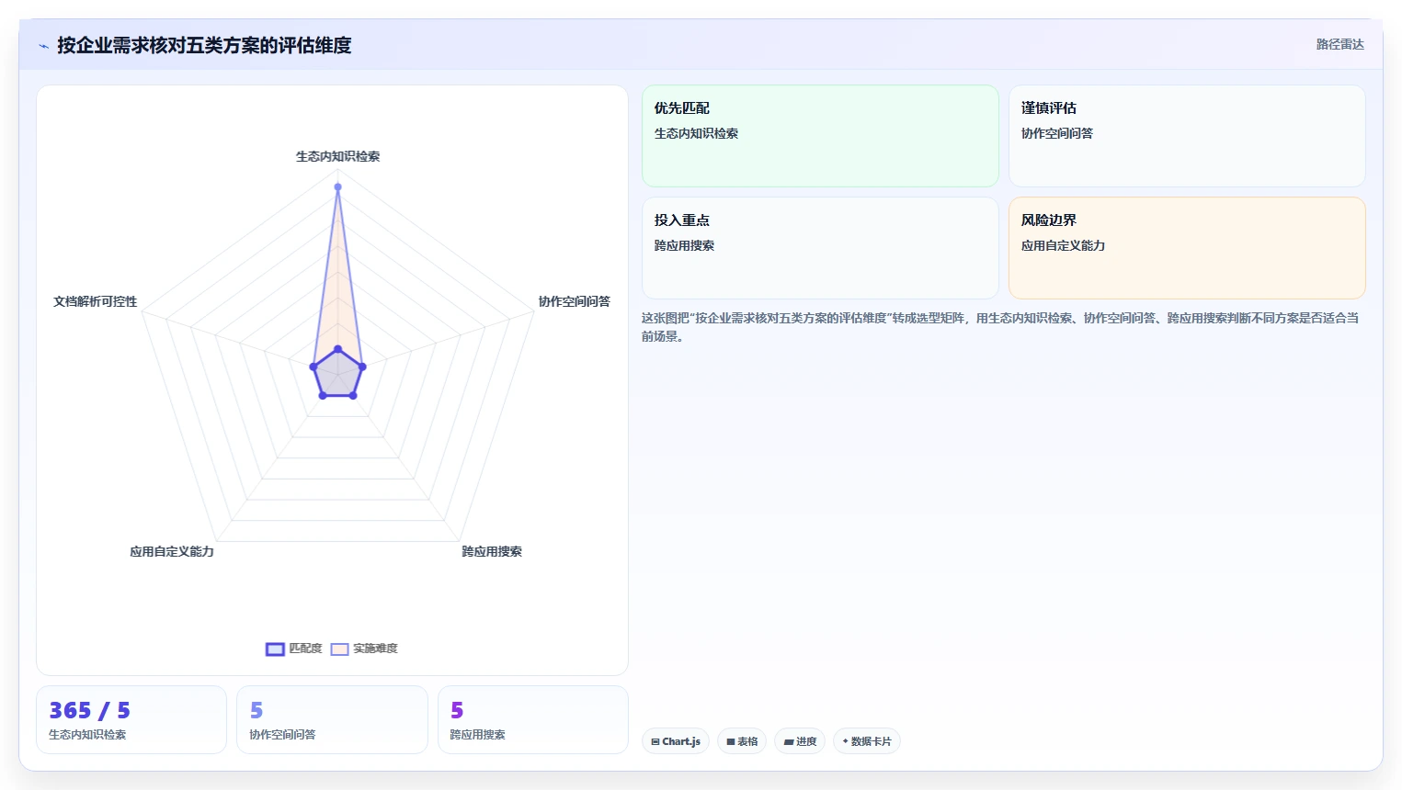Click the 协作空间问答 radar axis label
Viewport: 1402px width, 790px height.
pyautogui.click(x=575, y=301)
